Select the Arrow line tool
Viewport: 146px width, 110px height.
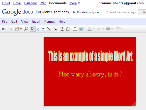click(55, 29)
